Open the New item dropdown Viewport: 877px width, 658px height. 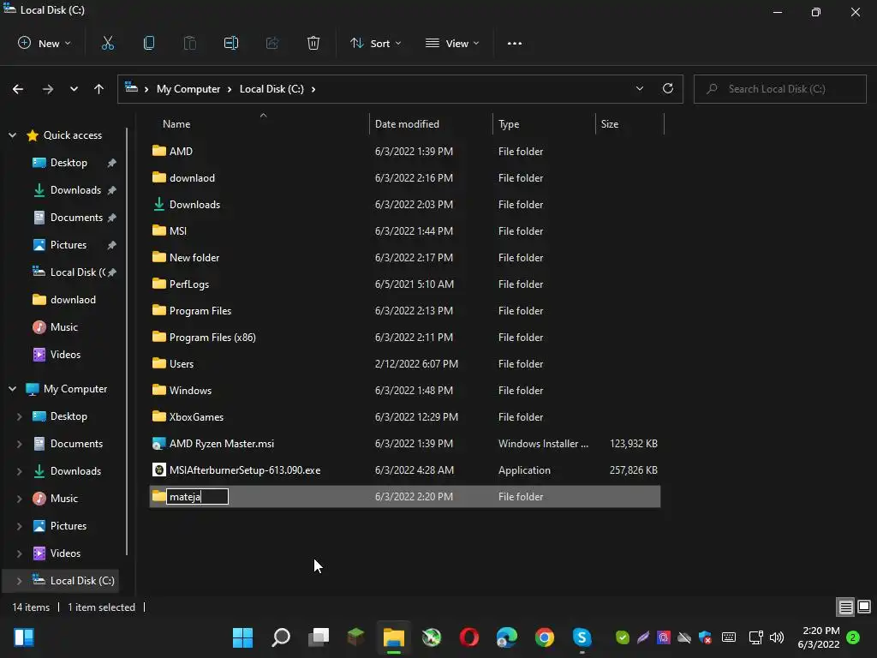tap(45, 43)
